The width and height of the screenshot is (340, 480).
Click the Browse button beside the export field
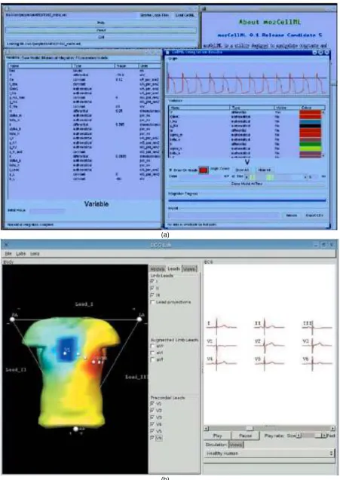291,216
